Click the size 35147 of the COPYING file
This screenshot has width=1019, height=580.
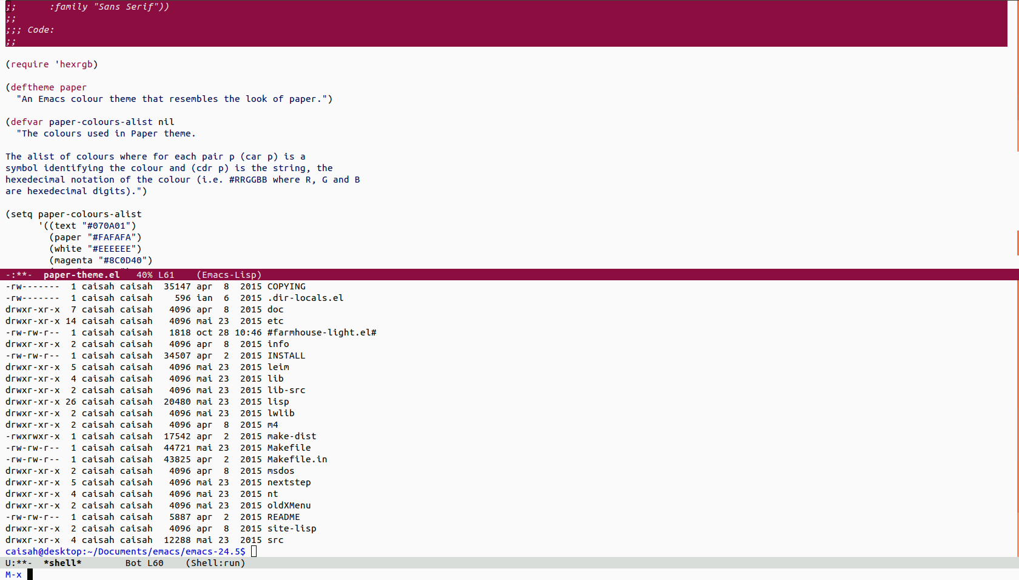177,286
